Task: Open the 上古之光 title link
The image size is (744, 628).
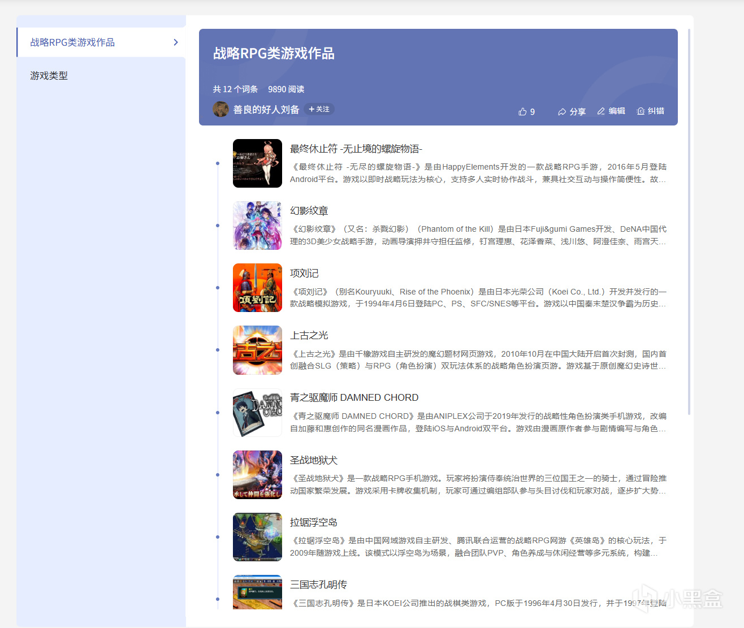Action: coord(309,336)
